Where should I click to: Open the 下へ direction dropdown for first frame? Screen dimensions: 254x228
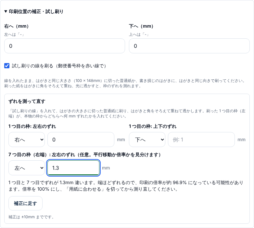(147, 140)
